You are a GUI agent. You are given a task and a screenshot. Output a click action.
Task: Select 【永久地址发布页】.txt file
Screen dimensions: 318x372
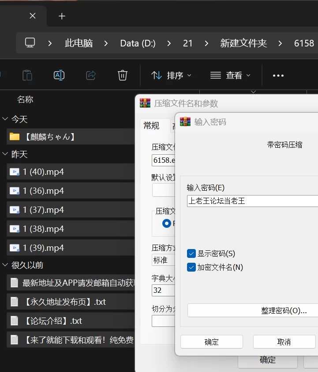[x=71, y=302]
